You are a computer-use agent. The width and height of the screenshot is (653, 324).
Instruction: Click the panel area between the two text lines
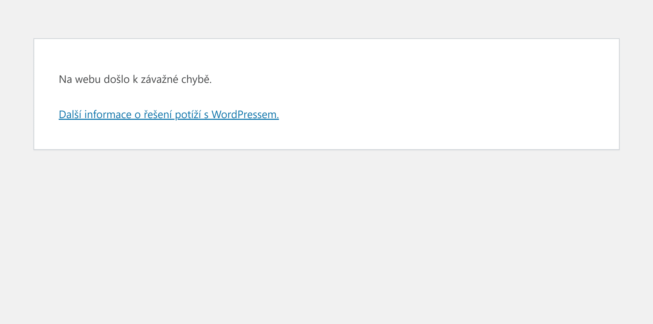coord(168,98)
